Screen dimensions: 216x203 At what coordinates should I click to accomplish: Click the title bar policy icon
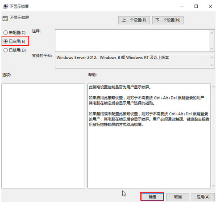[x=5, y=6]
